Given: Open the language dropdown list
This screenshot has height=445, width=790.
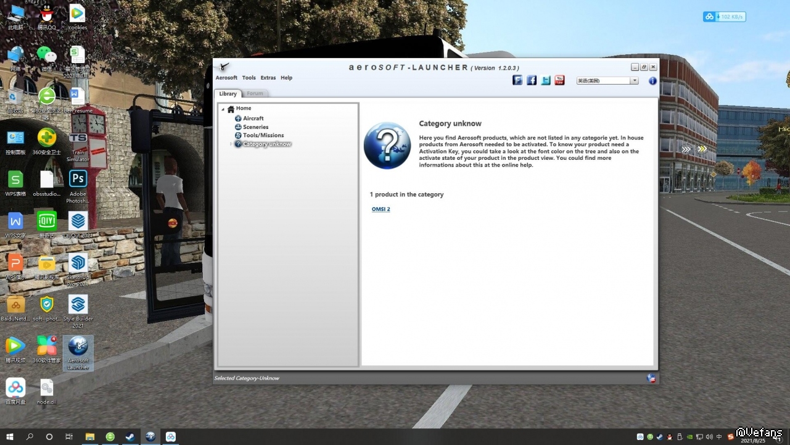Looking at the screenshot, I should click(634, 81).
